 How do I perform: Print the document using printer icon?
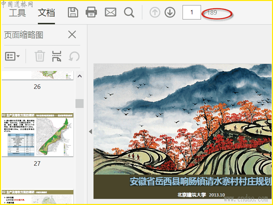pos(91,12)
